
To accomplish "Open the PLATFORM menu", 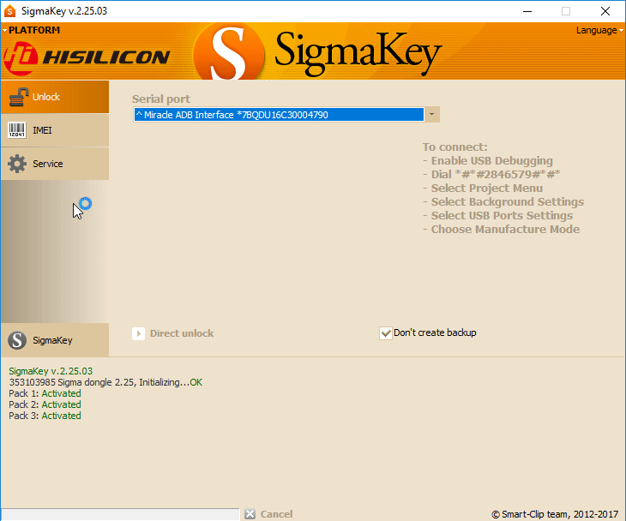I will coord(31,30).
